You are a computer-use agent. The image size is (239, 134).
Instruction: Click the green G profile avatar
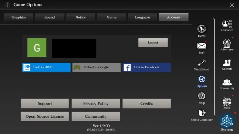coord(37,48)
